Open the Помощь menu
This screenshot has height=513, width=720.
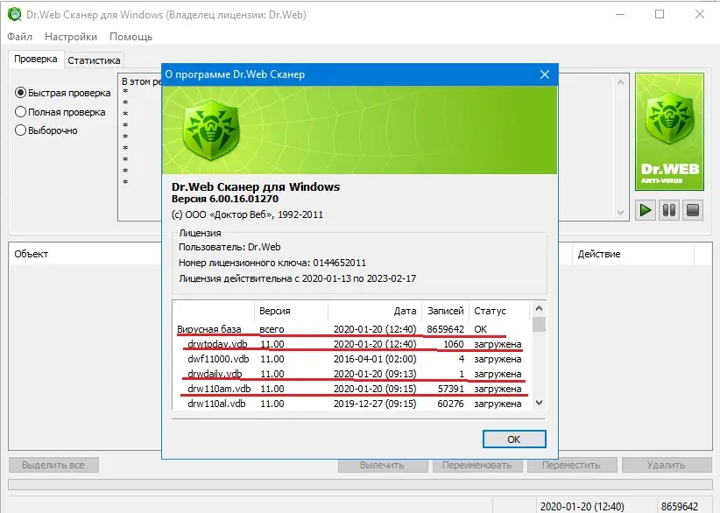[131, 37]
